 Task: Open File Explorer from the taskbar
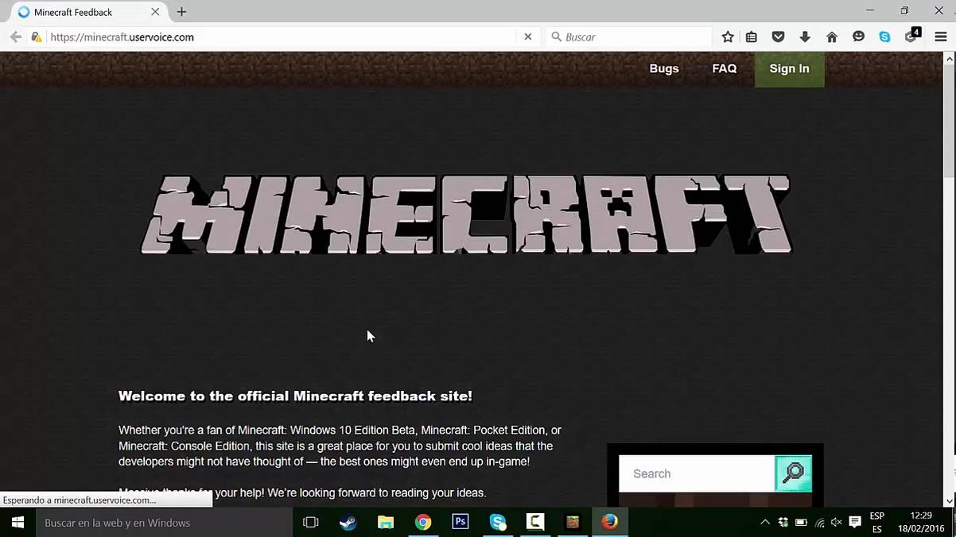coord(386,522)
